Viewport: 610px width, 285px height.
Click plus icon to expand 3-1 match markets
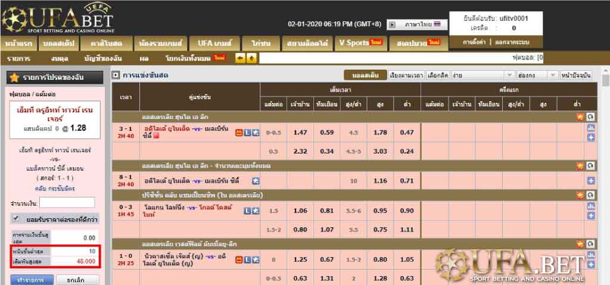pyautogui.click(x=591, y=137)
